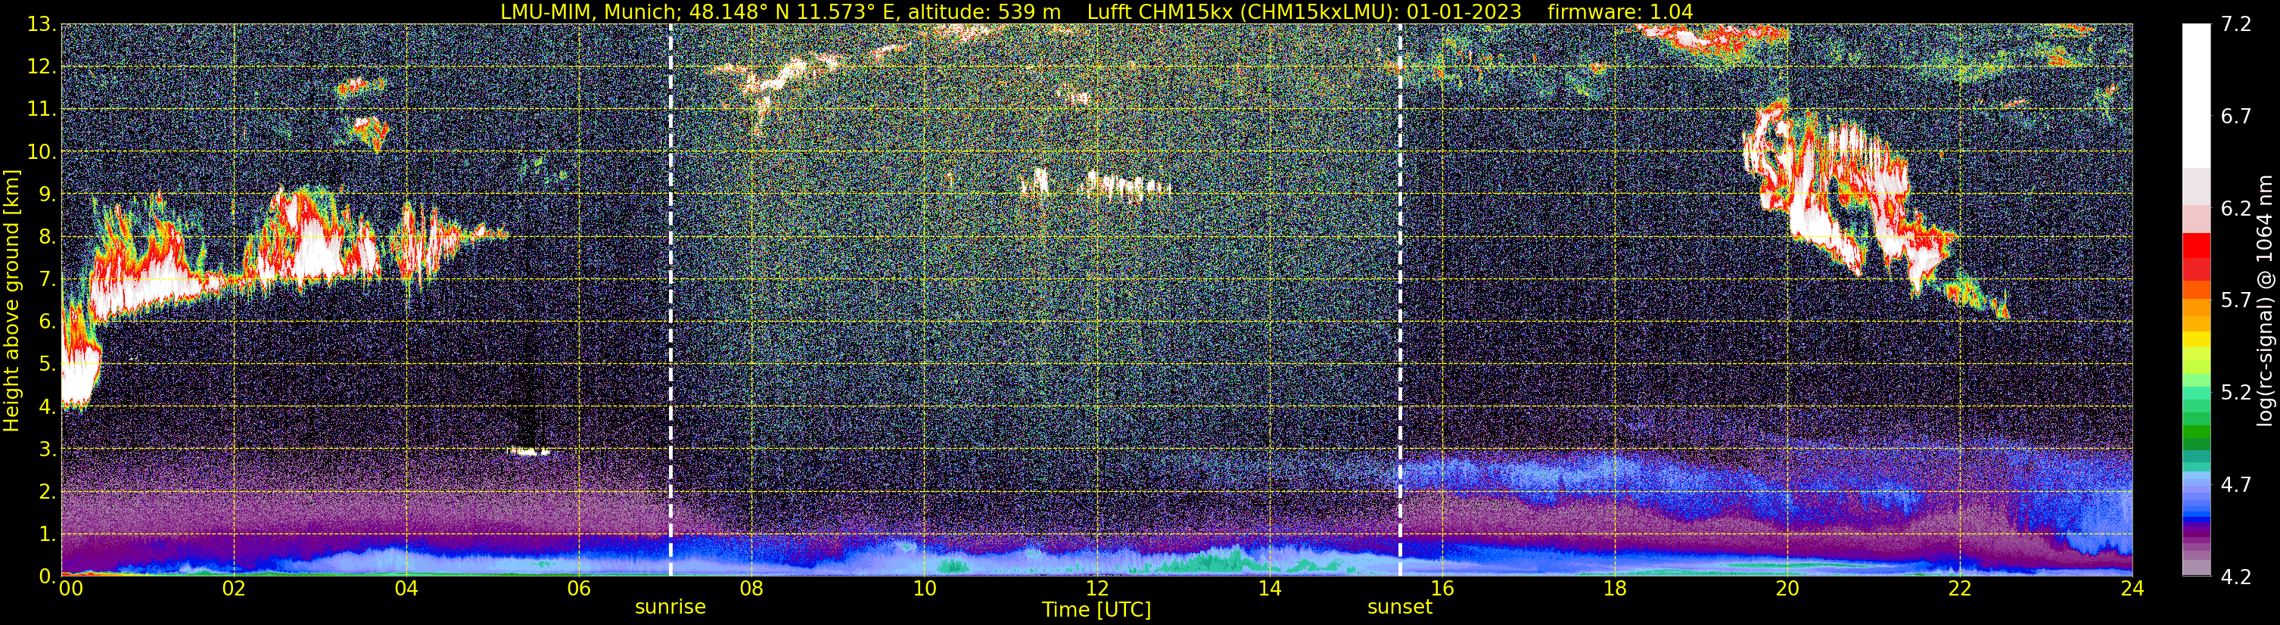Click the '5.7' colorbar tick label
Image resolution: width=2280 pixels, height=625 pixels.
pos(2237,301)
